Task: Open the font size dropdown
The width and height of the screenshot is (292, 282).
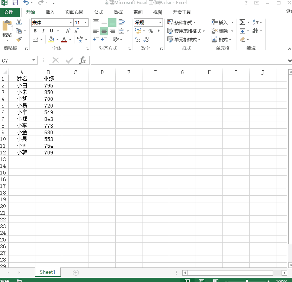Action: [86, 23]
